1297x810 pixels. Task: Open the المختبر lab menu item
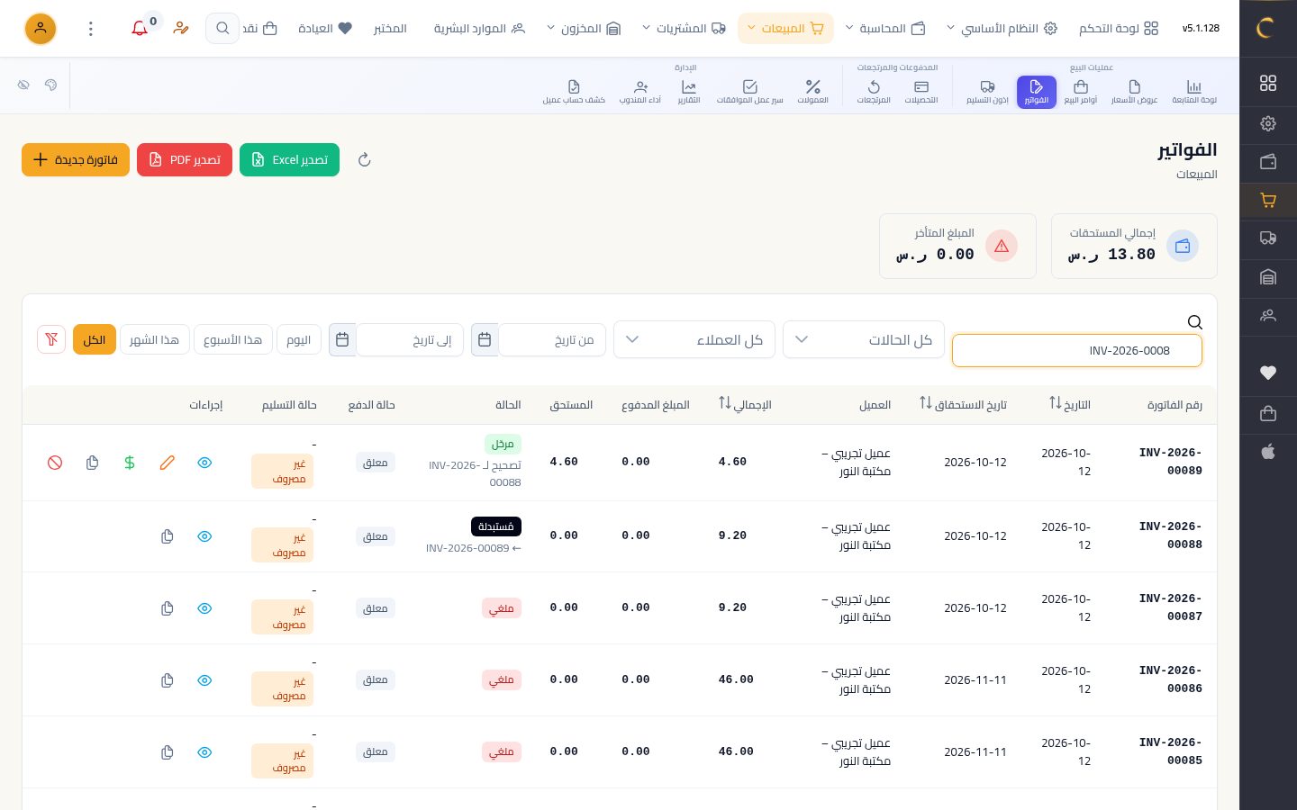pos(390,29)
